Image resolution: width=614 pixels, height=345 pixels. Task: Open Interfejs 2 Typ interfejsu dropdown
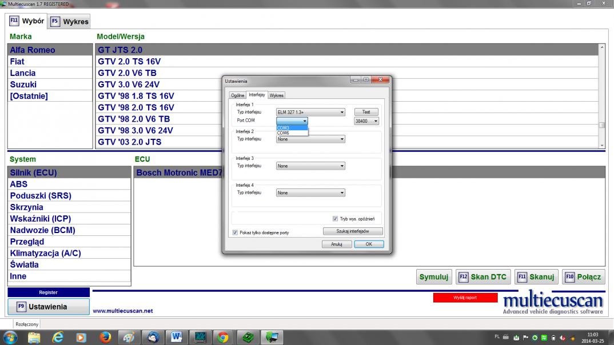tap(310, 139)
